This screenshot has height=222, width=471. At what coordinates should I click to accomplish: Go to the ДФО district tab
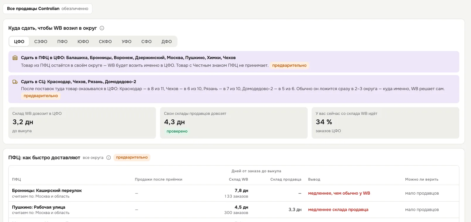click(167, 41)
